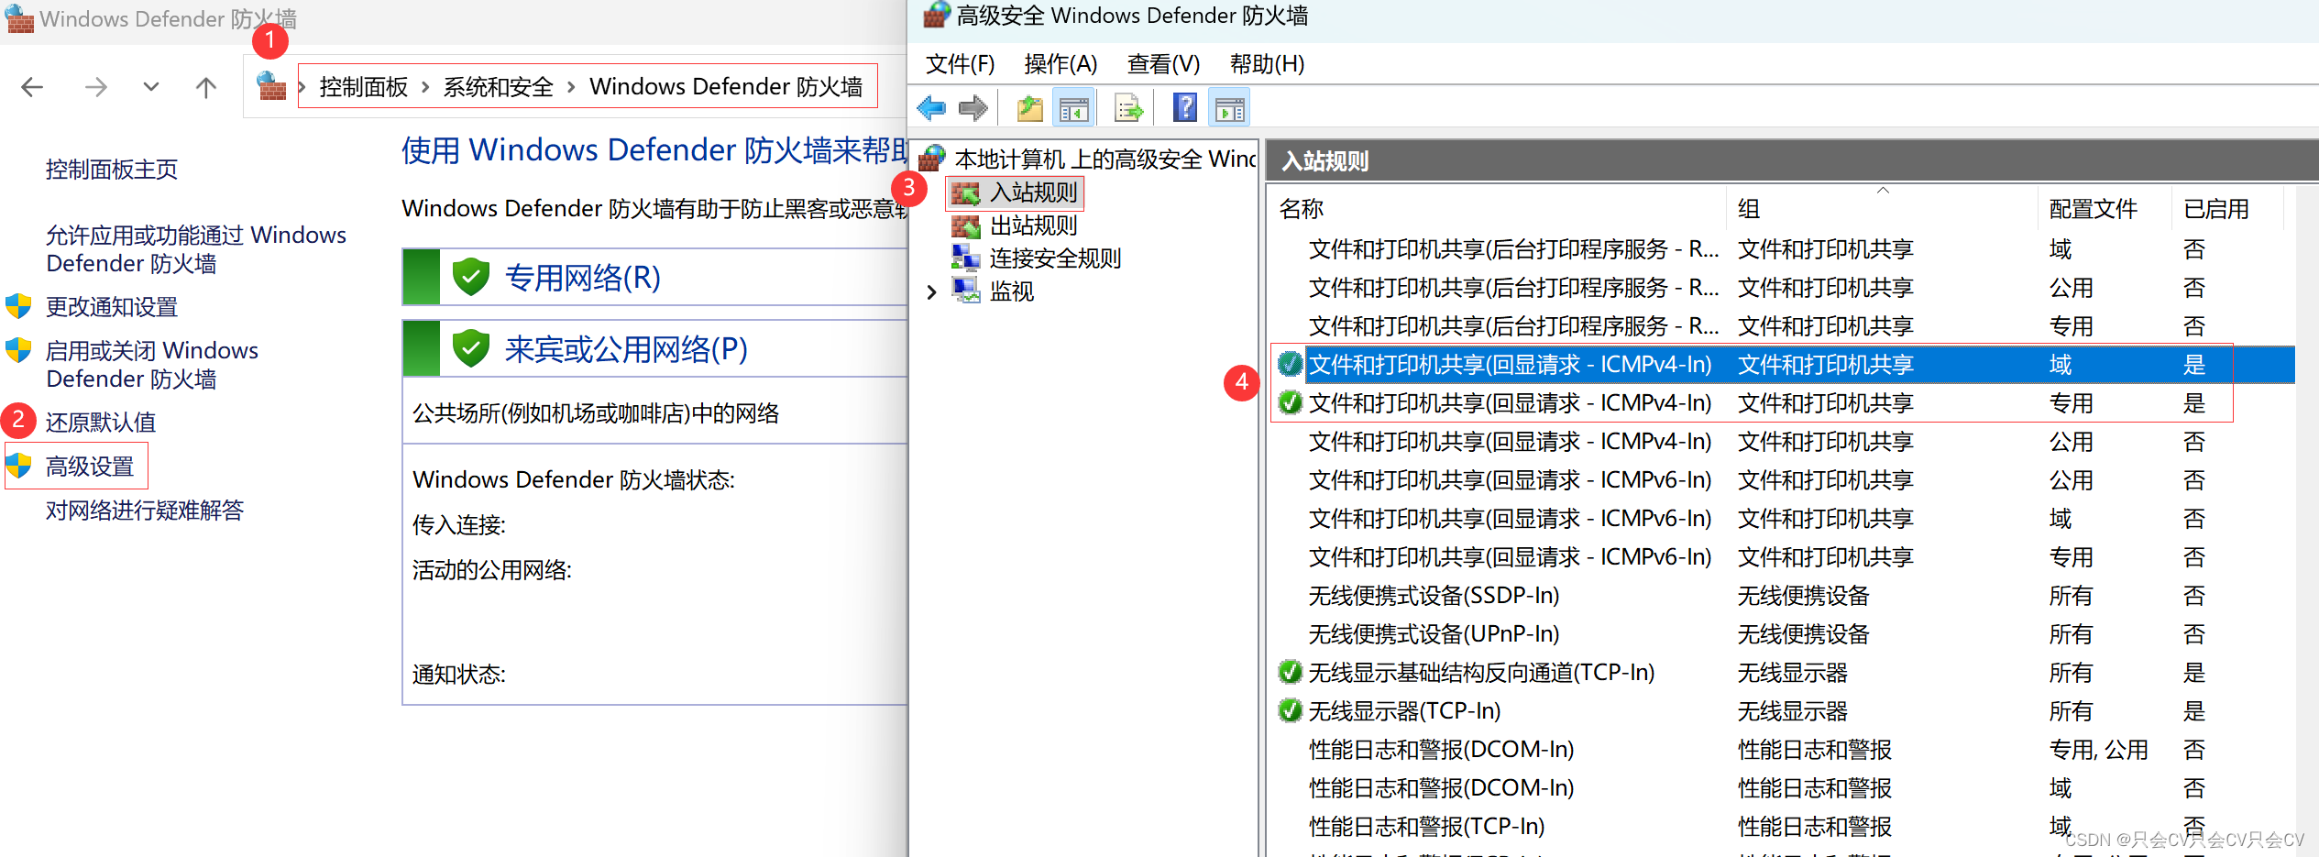
Task: Go up one level in the control panel
Action: click(206, 87)
